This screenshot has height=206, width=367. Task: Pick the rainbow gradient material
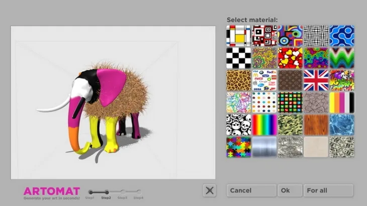point(264,125)
